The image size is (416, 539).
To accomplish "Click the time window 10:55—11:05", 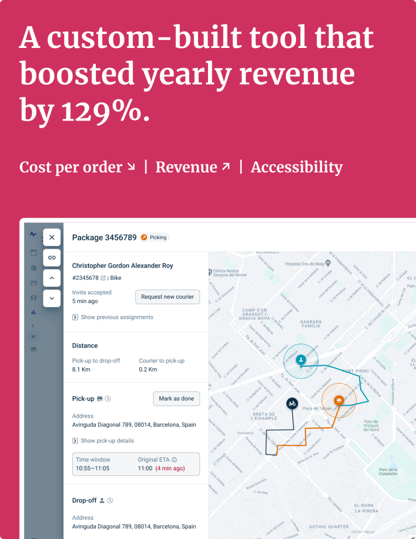I will click(92, 468).
